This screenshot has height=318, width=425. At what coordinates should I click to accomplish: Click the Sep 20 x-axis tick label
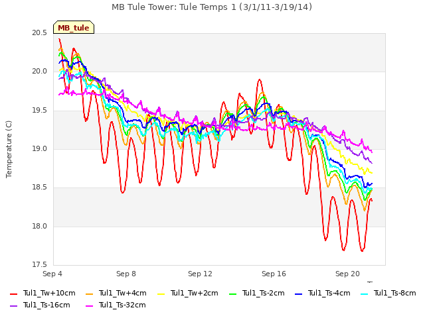[x=347, y=274]
